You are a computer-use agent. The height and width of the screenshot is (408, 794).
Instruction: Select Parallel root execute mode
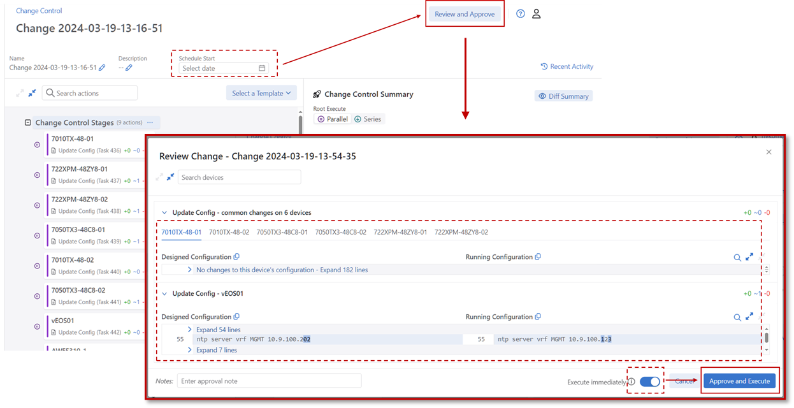(x=333, y=119)
